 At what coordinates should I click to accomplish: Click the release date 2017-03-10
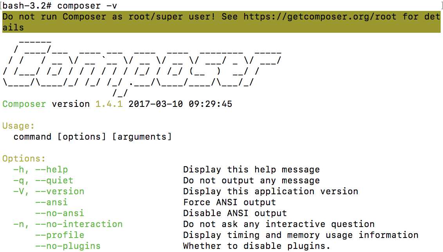(156, 104)
